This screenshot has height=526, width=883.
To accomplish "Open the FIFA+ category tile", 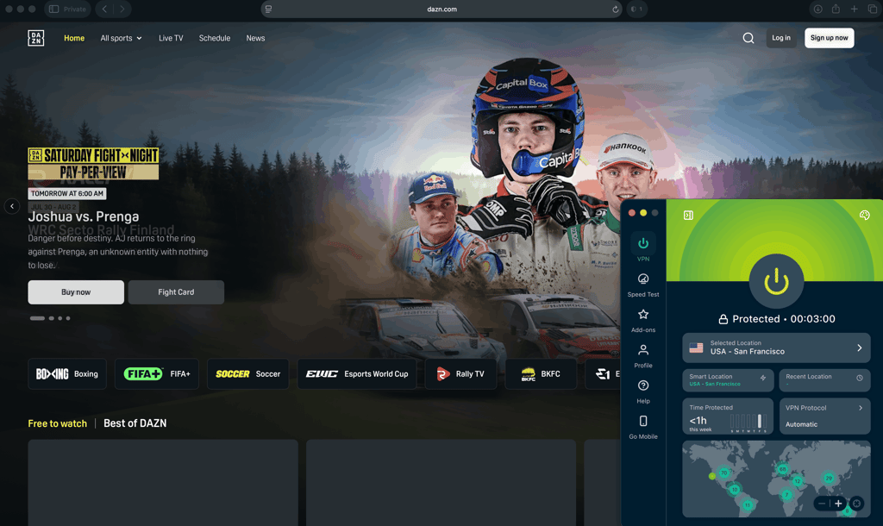I will pyautogui.click(x=157, y=374).
